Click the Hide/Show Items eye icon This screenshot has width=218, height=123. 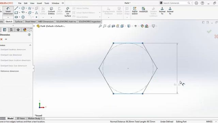point(136,26)
